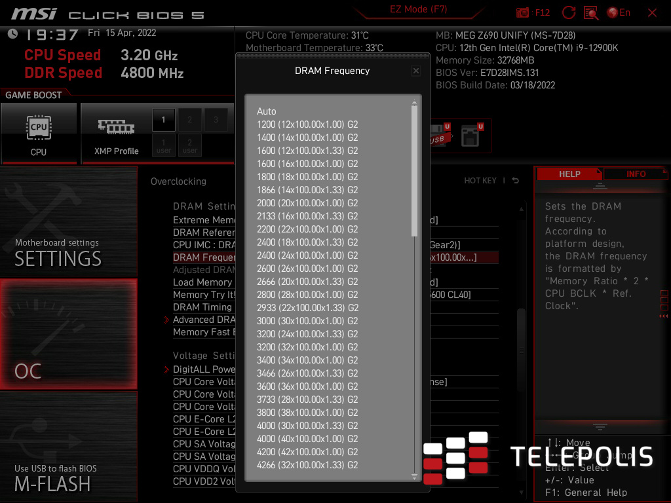Click the DRAM Frequency list scrollbar thumb
The height and width of the screenshot is (503, 671).
[x=414, y=170]
